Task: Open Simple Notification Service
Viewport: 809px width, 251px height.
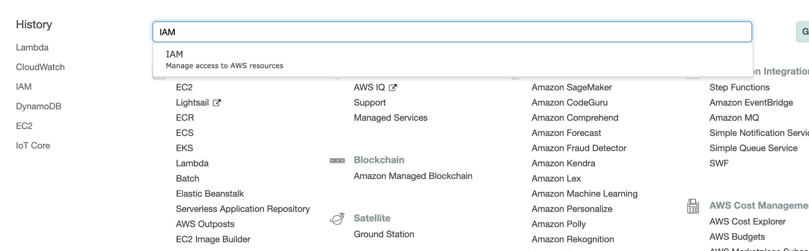Action: (759, 133)
